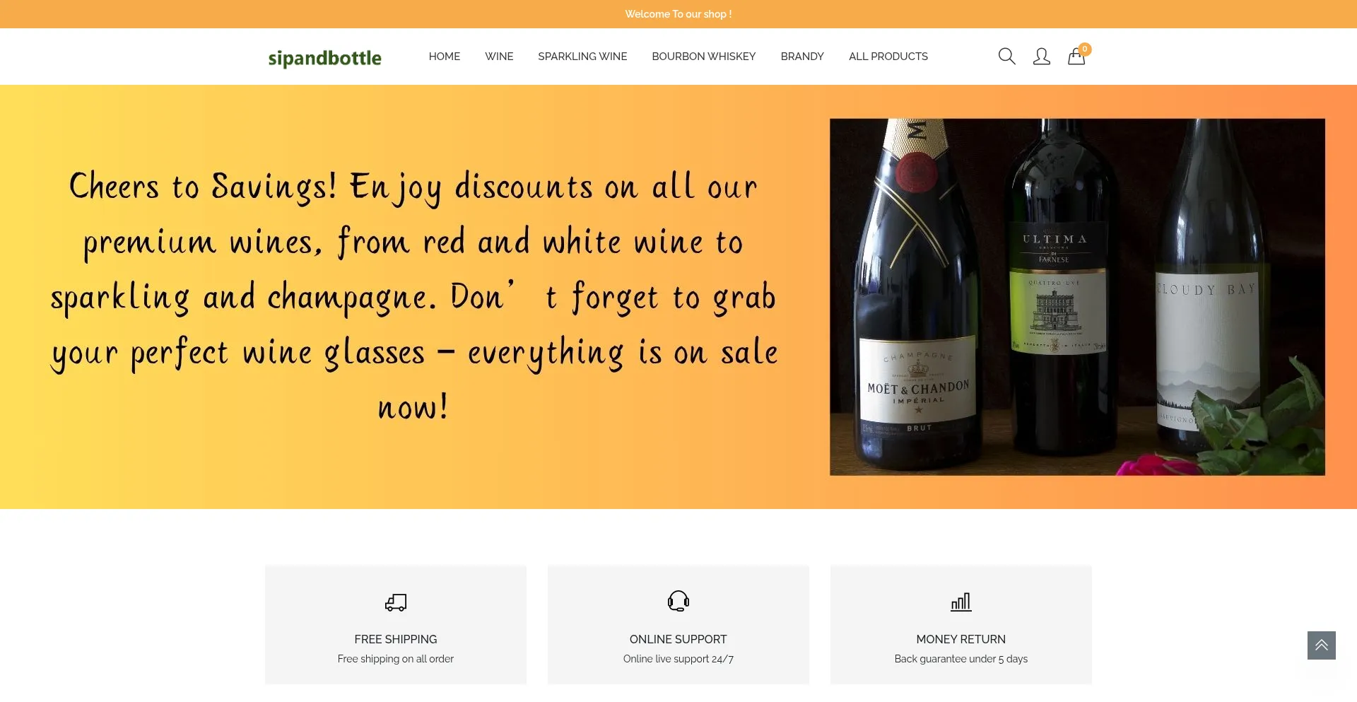This screenshot has width=1357, height=702.
Task: Click the ONLINE SUPPORT heading
Action: tap(678, 639)
